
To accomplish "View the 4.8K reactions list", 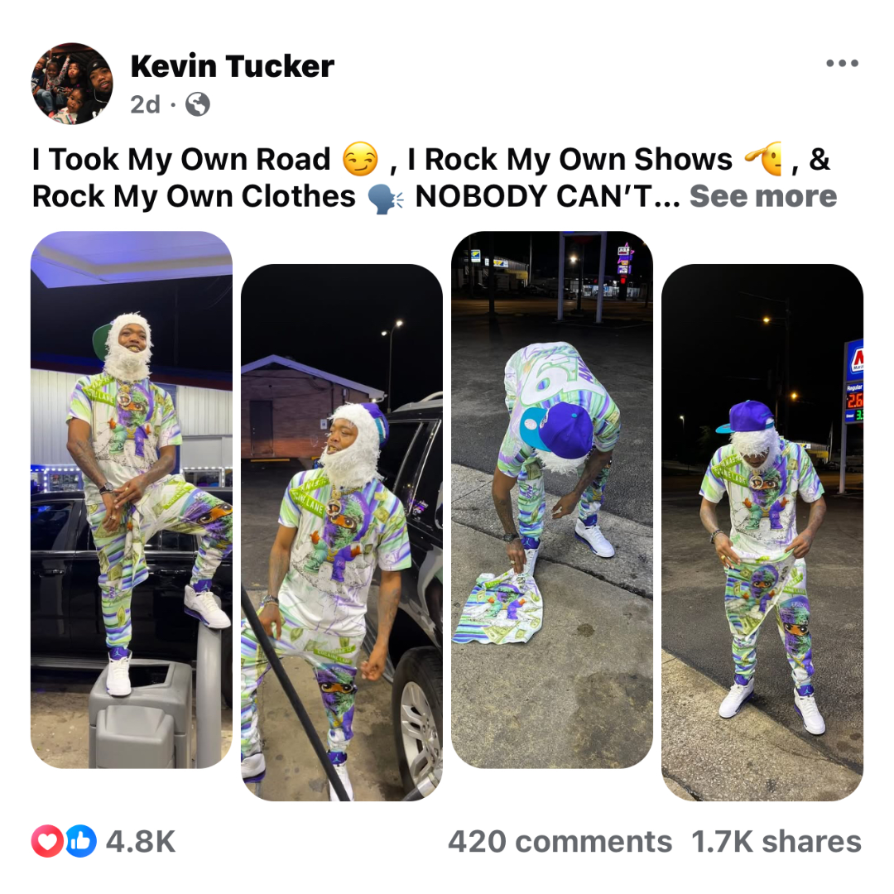I will [140, 842].
